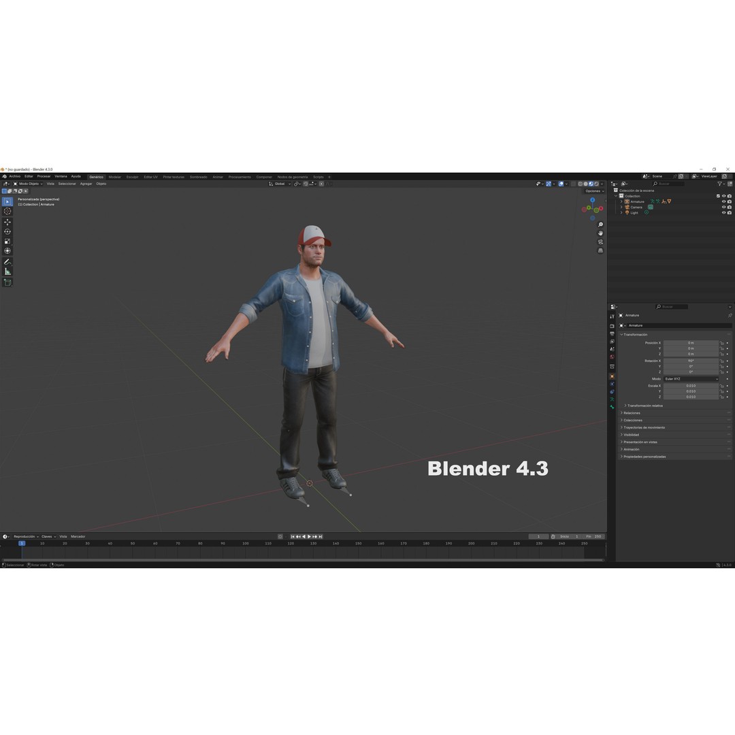
Task: Switch to the Modelar workspace tab
Action: pyautogui.click(x=115, y=177)
